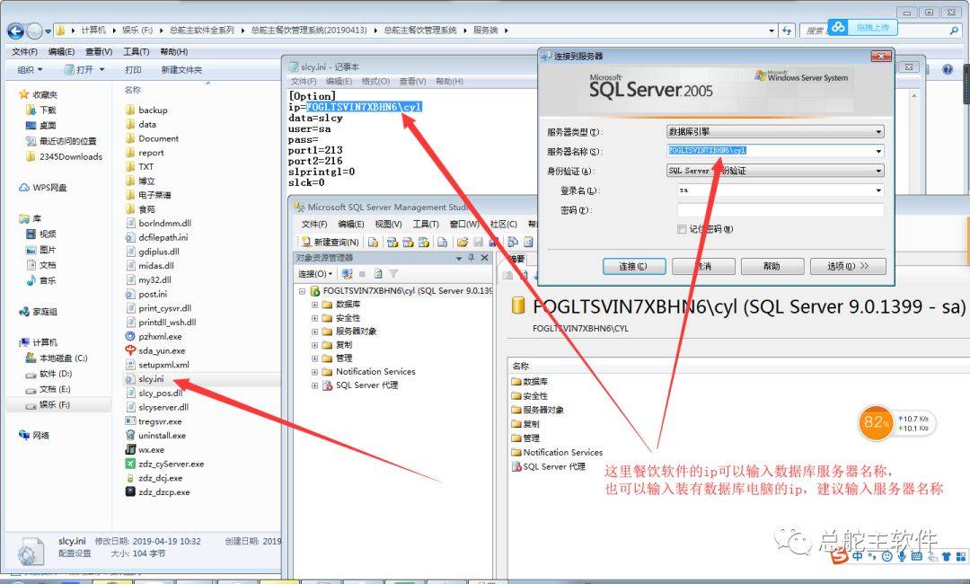Click the Refresh icon in Object Explorer toolbar
970x584 pixels.
point(378,273)
